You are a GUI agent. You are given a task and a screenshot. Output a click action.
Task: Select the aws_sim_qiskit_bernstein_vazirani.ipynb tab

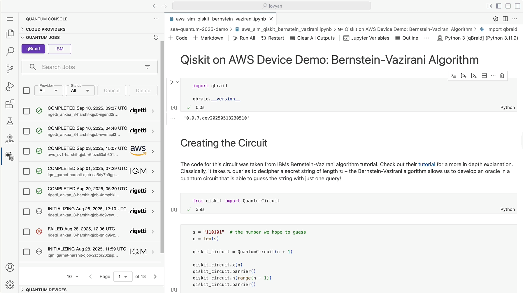221,19
